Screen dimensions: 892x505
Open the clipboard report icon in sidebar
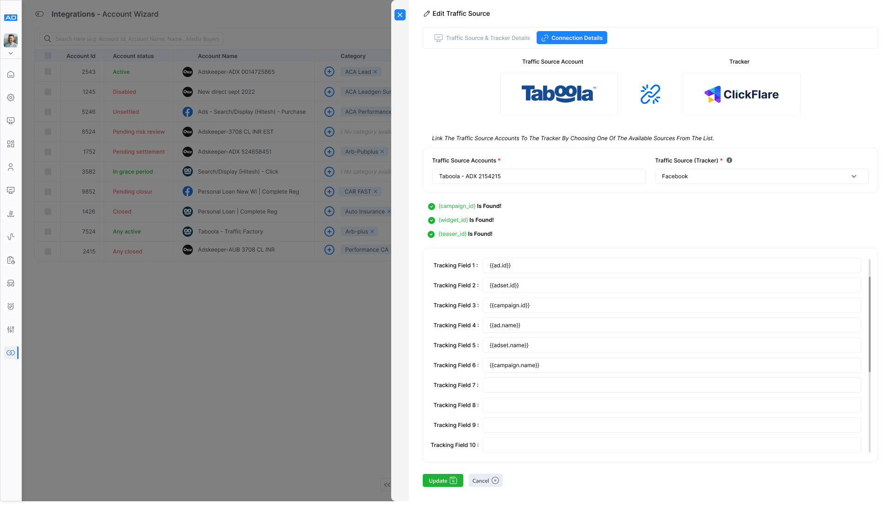click(x=11, y=260)
